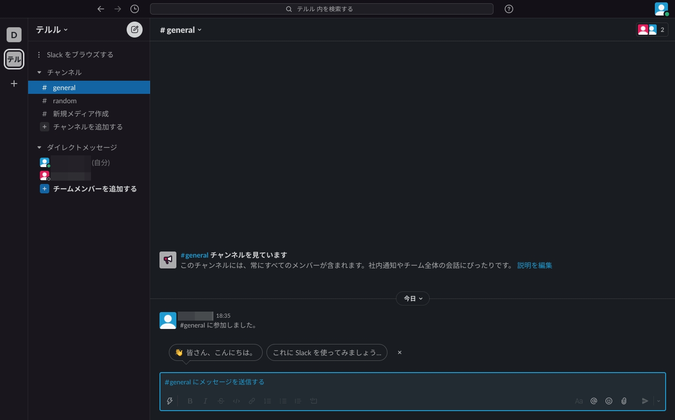
Task: Open user profile avatar in top right
Action: (661, 9)
